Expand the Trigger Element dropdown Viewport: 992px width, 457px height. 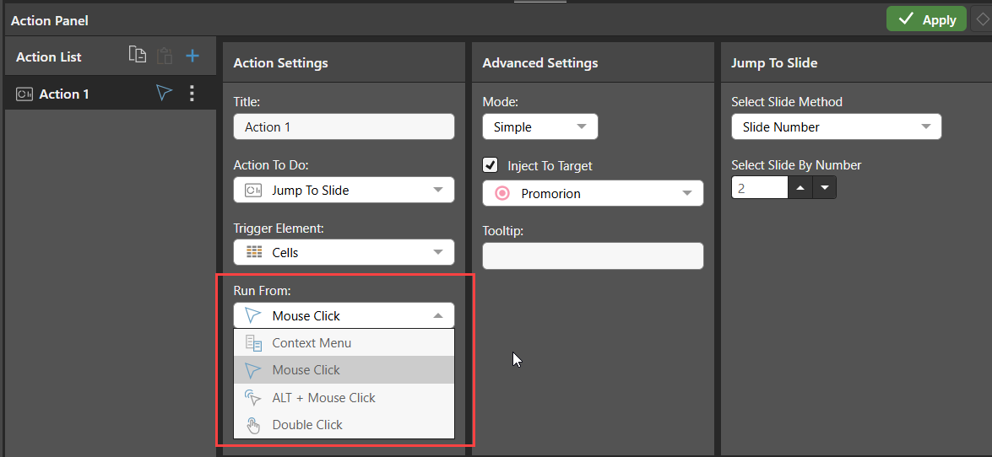[x=344, y=252]
